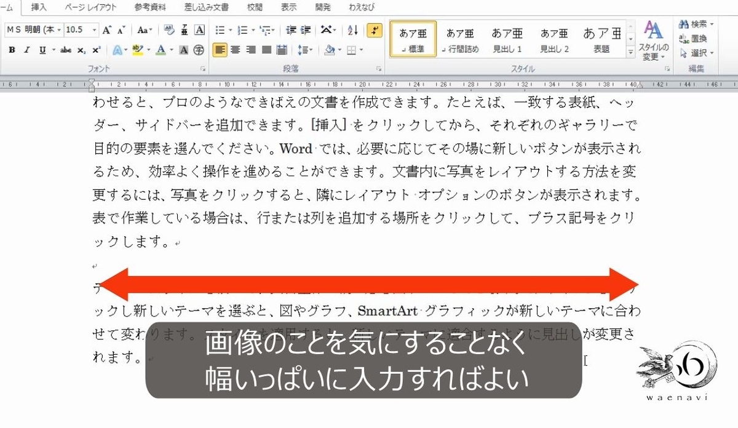Apply the 見出し 1 style
The image size is (738, 428).
[507, 39]
